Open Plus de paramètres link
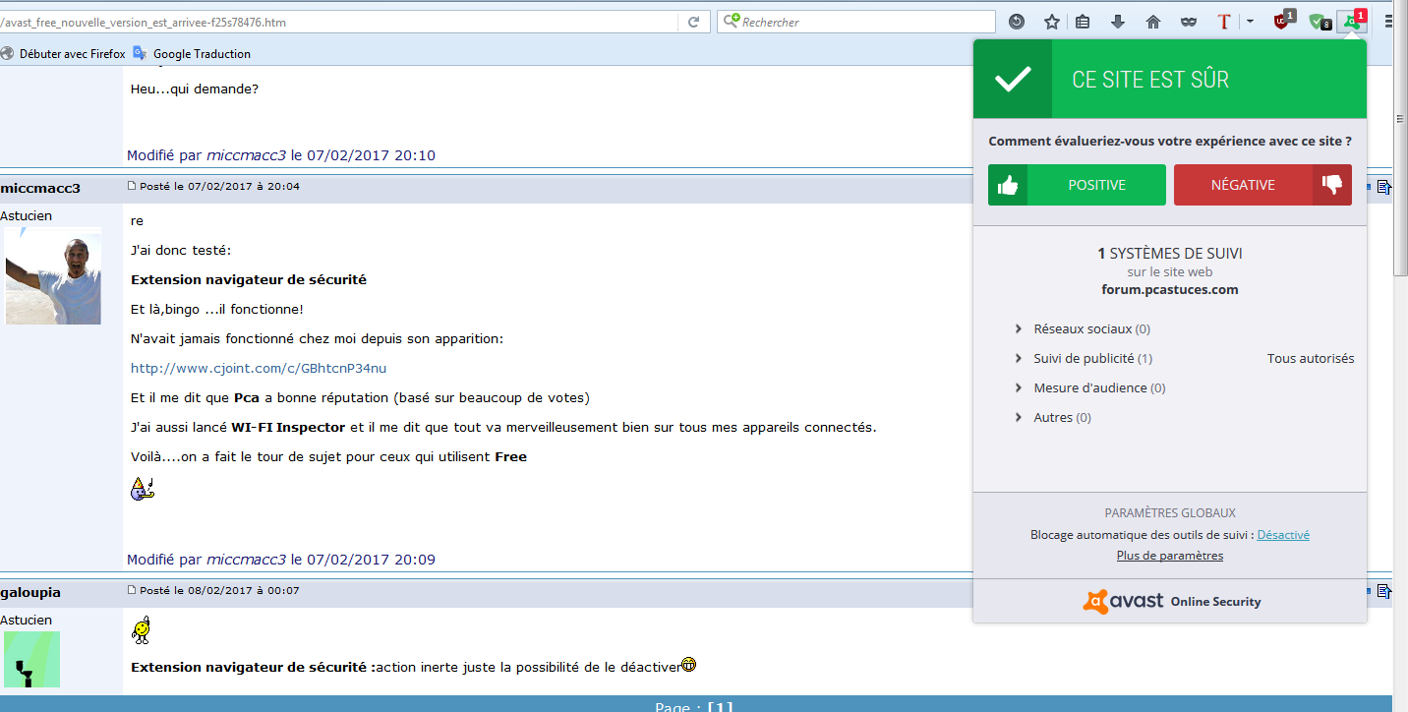1408x712 pixels. pos(1170,556)
